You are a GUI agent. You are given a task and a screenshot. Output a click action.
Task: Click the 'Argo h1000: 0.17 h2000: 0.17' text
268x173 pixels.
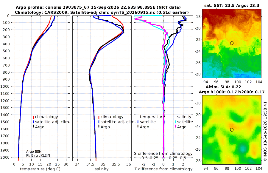click(x=232, y=92)
